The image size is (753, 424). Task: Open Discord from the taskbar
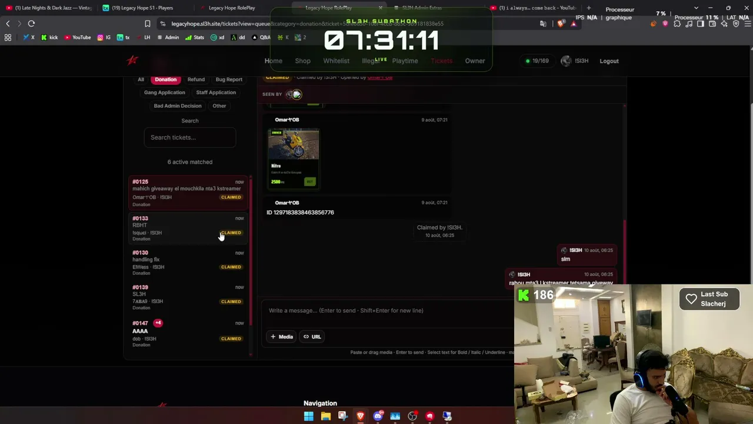tap(378, 416)
